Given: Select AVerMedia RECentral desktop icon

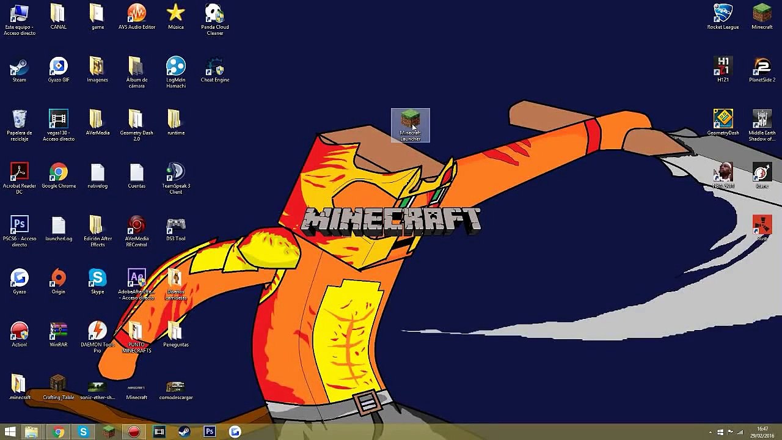Looking at the screenshot, I should 136,231.
